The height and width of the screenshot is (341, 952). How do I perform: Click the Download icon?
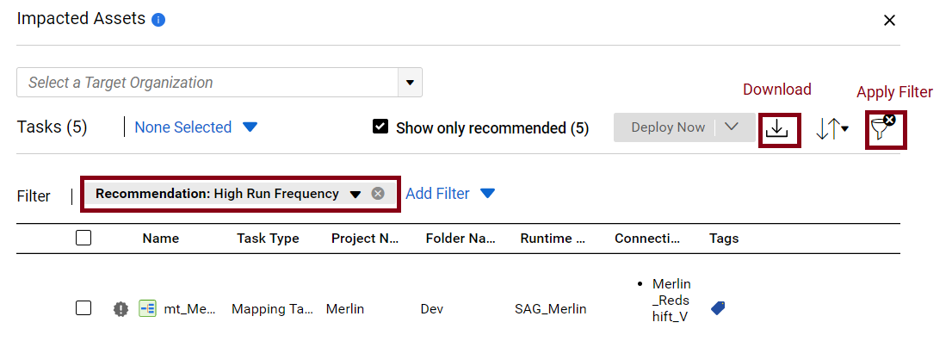point(780,129)
